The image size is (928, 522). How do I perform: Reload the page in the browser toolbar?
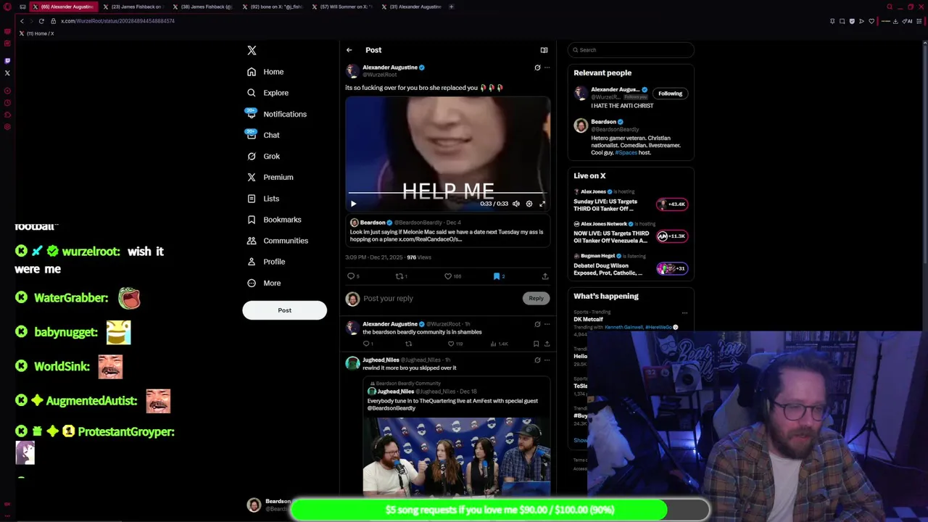click(41, 21)
